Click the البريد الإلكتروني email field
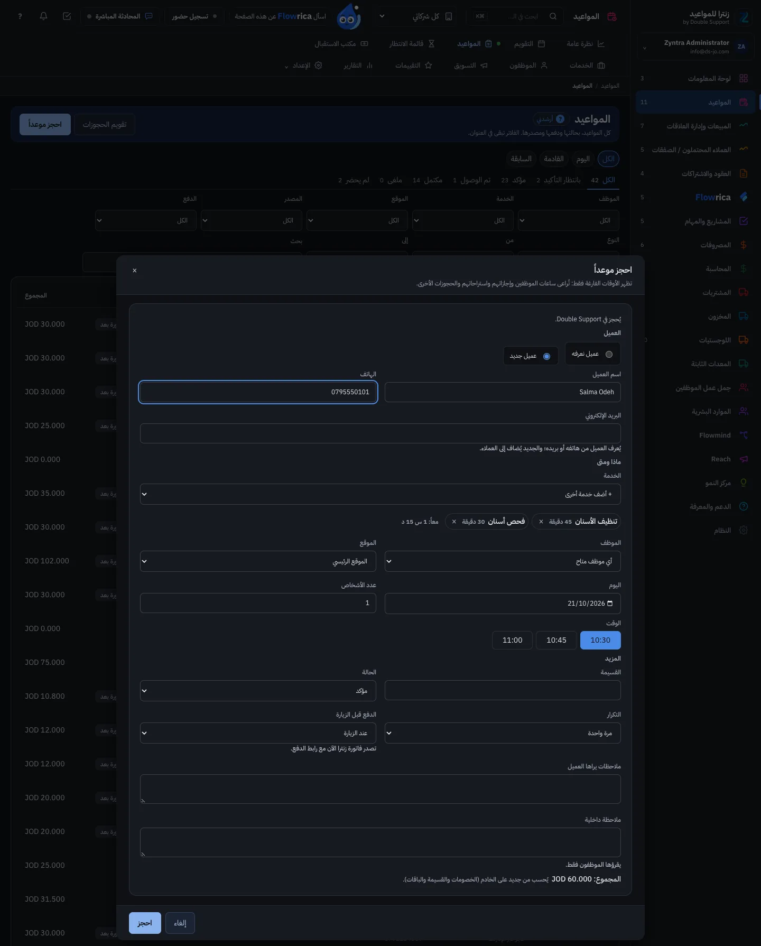Image resolution: width=761 pixels, height=946 pixels. click(380, 433)
